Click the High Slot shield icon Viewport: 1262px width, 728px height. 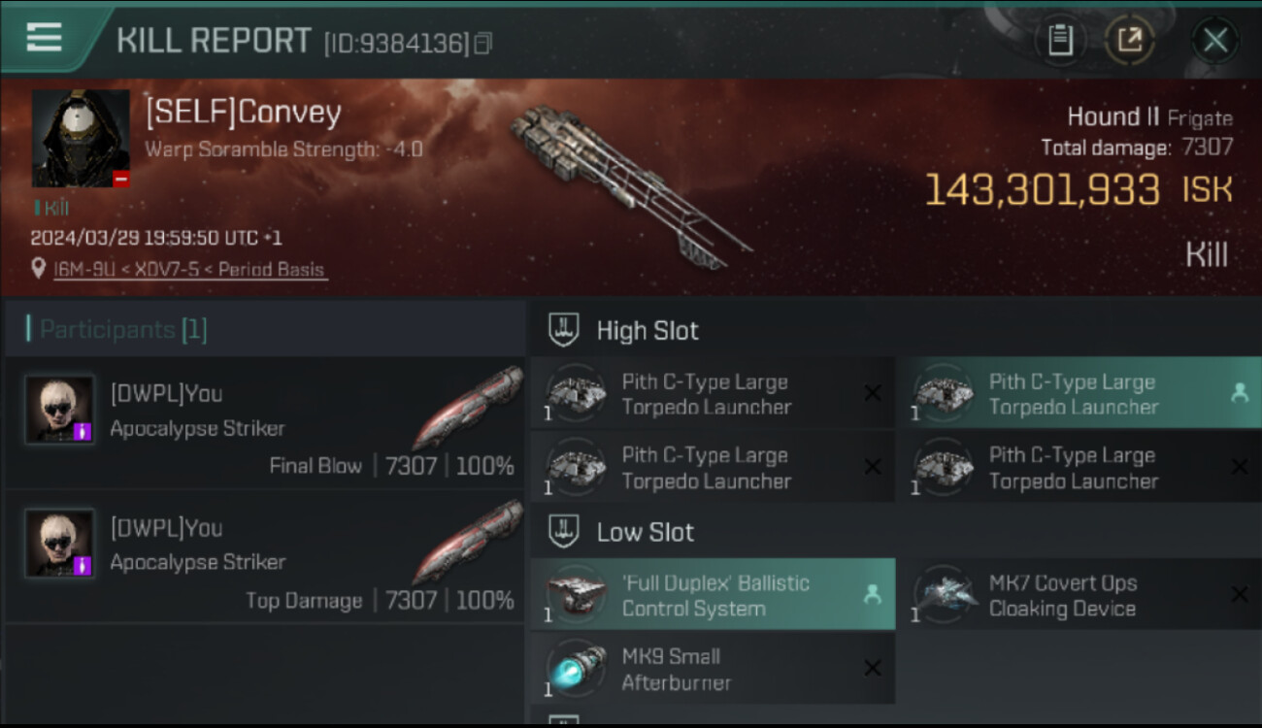(564, 330)
